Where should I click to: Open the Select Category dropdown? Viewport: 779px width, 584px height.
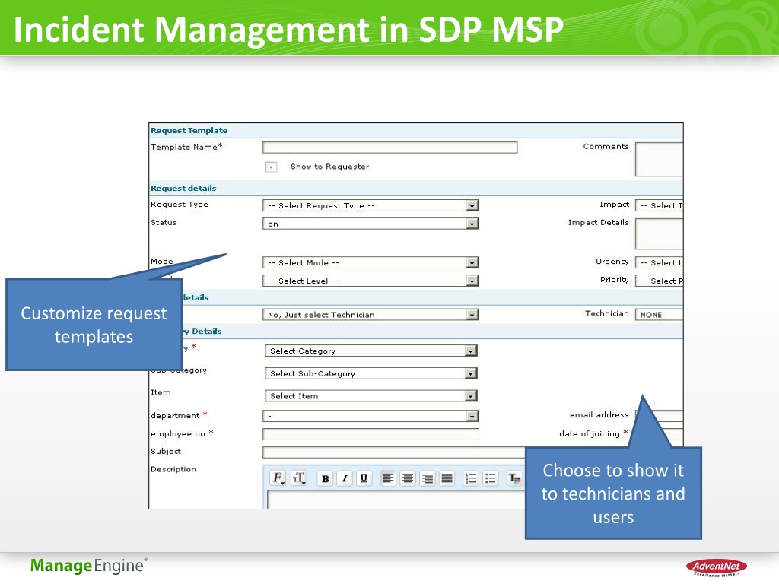[x=371, y=351]
